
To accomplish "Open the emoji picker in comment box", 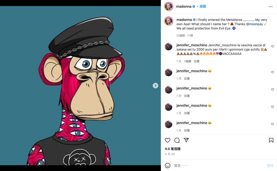I will point(168,165).
